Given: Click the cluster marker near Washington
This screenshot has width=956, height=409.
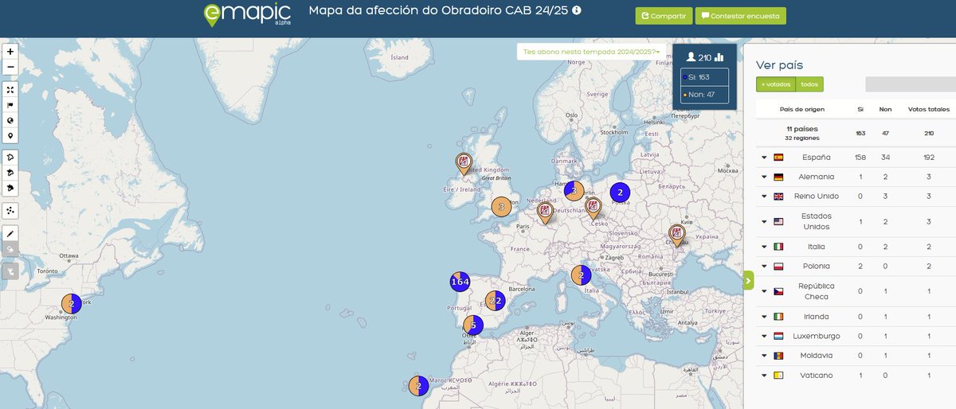Looking at the screenshot, I should (x=72, y=303).
